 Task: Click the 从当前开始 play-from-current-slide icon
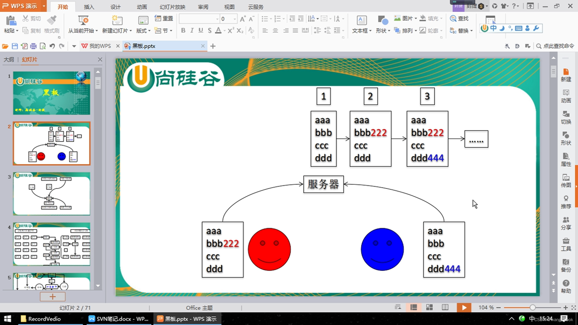(83, 20)
